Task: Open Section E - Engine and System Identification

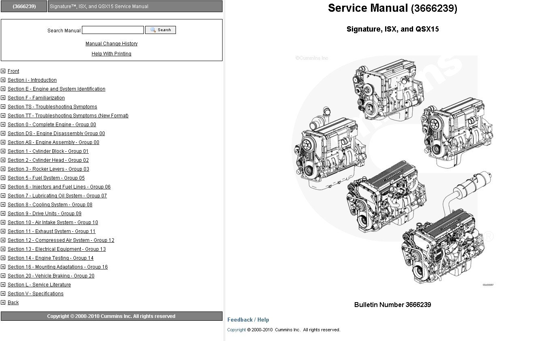Action: coord(56,89)
